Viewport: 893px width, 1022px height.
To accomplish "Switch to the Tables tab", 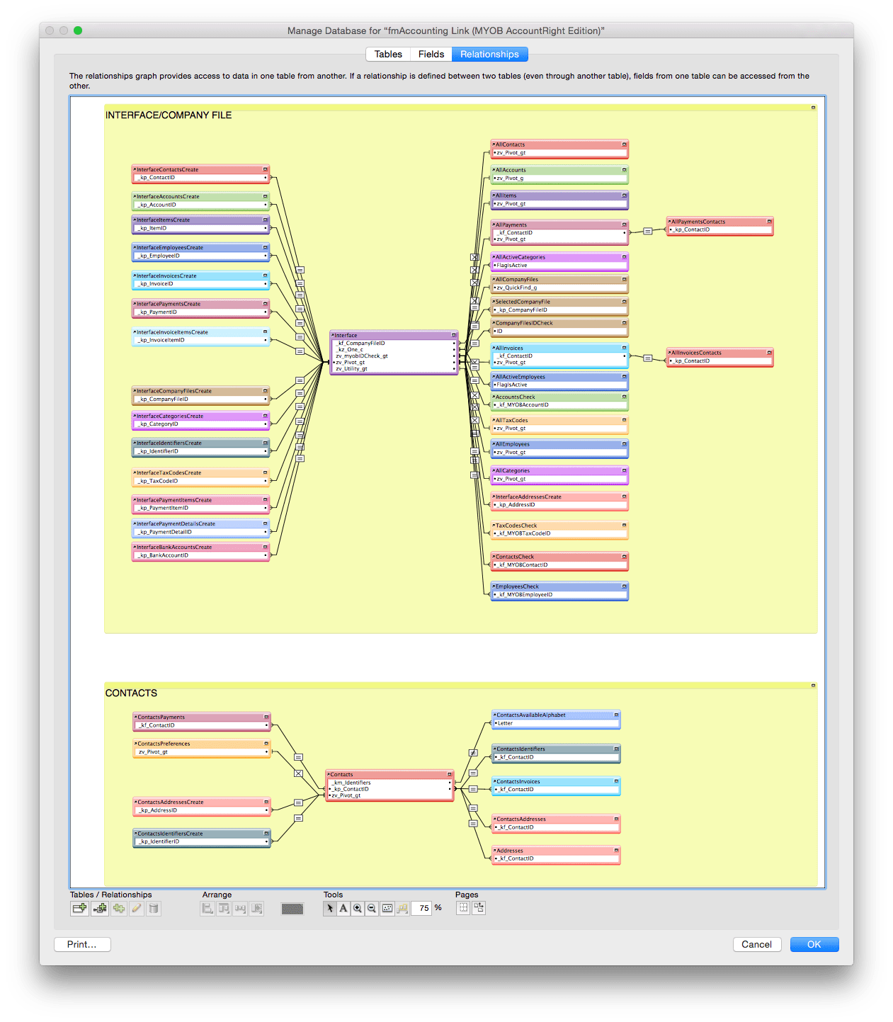I will (x=388, y=54).
